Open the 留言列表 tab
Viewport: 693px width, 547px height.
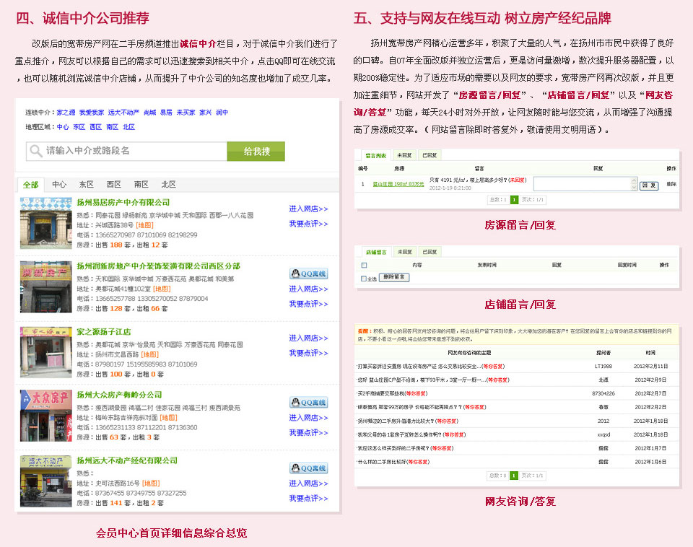pyautogui.click(x=375, y=156)
